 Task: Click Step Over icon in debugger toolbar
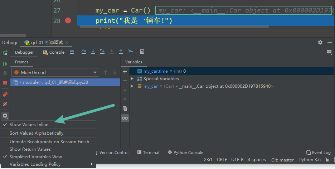[84, 52]
